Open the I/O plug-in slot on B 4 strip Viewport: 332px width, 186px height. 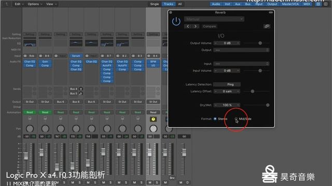[153, 66]
